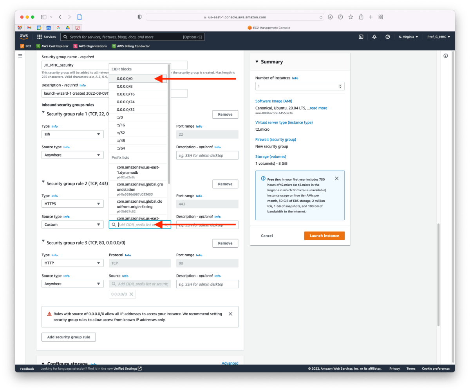Select the cloudfront.origin-facing prefix list
Screen dimensions: 470x392
coord(138,206)
